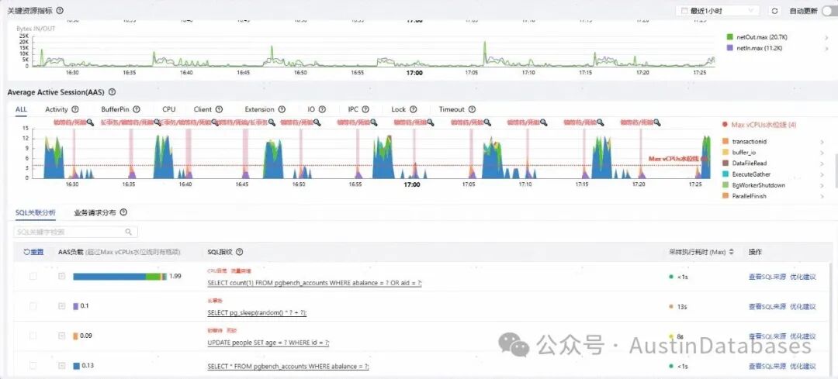Open the SELECT pg_sleep(random() SQL fingerprint link
This screenshot has height=379, width=838.
click(x=257, y=313)
